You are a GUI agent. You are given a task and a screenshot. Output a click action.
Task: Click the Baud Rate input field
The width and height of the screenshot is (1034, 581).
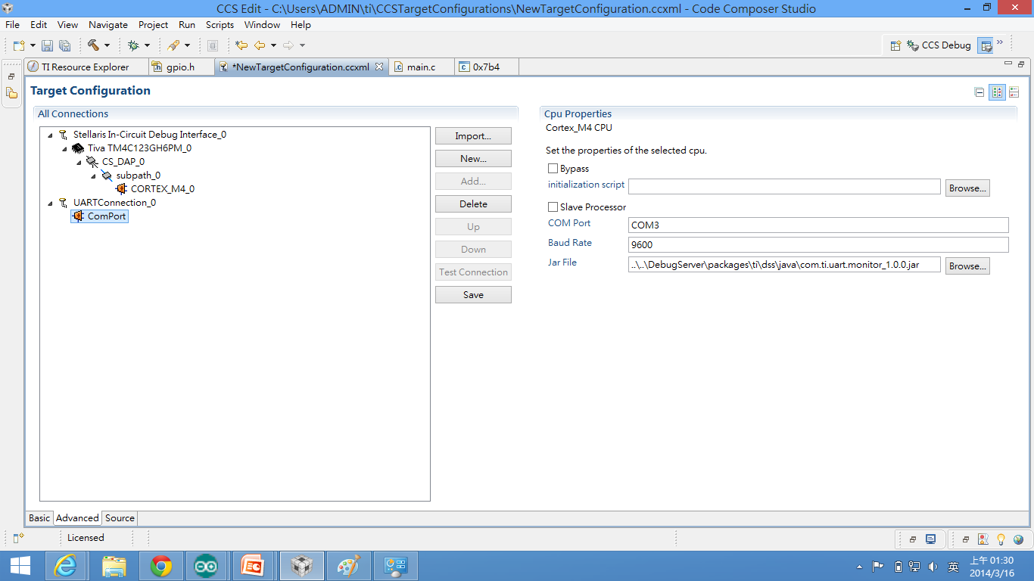pyautogui.click(x=818, y=245)
